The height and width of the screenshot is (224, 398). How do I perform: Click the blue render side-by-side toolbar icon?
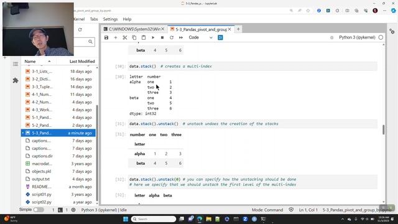(x=220, y=37)
